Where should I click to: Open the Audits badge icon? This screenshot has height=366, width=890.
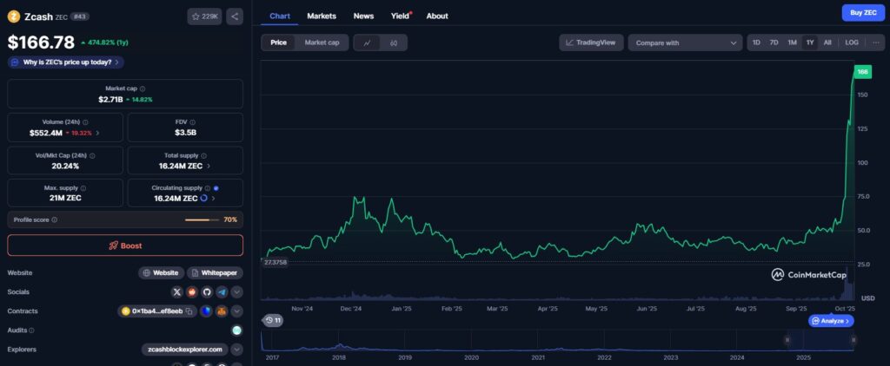click(x=236, y=330)
